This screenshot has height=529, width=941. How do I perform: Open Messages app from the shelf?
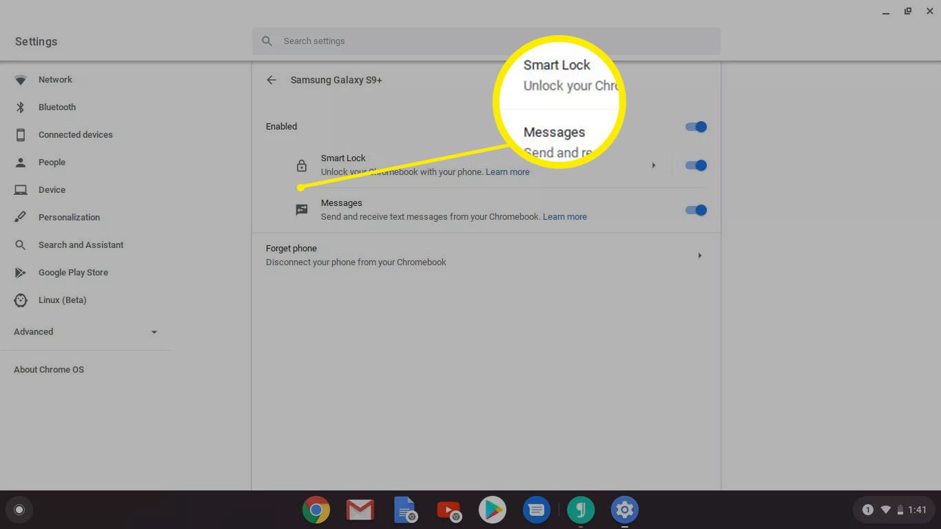(537, 510)
